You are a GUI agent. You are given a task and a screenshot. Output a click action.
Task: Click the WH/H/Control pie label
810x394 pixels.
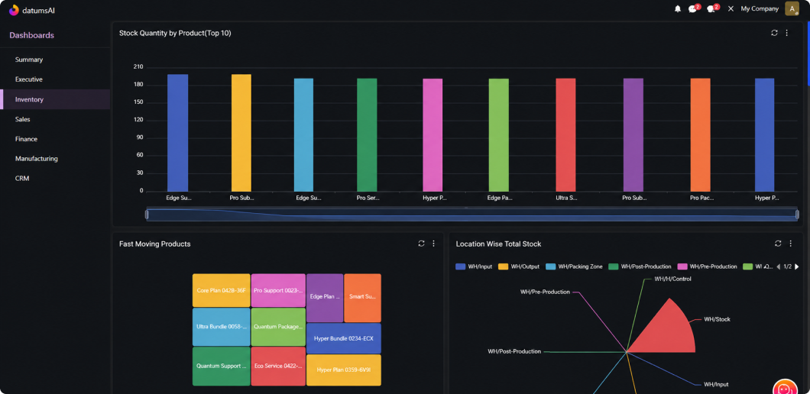point(672,279)
